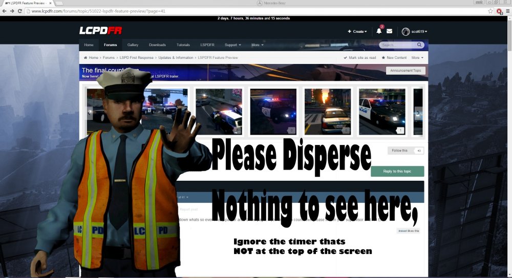Open notifications bell icon
This screenshot has width=512, height=278.
coord(379,31)
